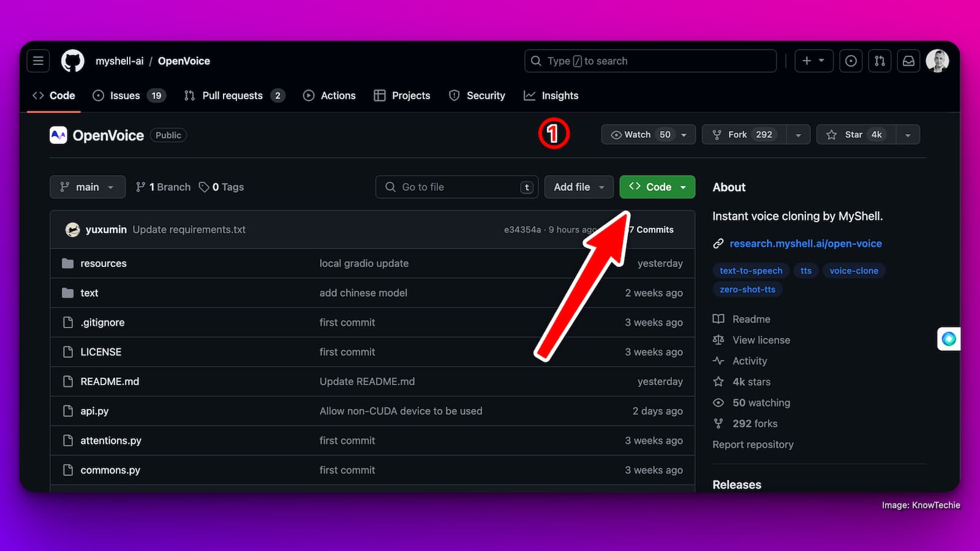Open the user profile avatar menu
Screen dimensions: 980x551
pyautogui.click(x=938, y=61)
